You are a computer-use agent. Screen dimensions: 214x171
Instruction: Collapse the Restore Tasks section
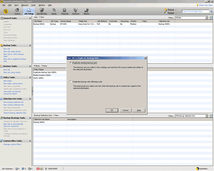click(x=30, y=66)
